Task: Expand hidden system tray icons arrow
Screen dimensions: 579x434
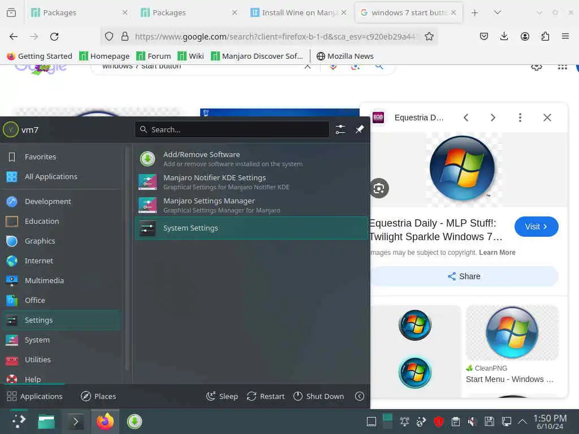Action: pos(522,422)
